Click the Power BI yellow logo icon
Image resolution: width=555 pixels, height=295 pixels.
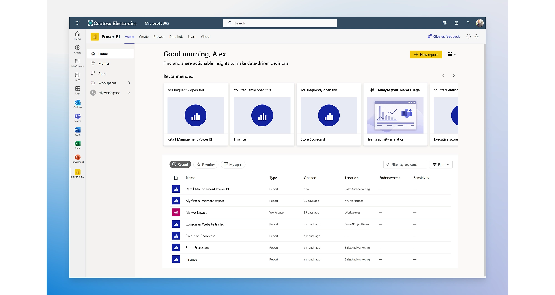95,36
